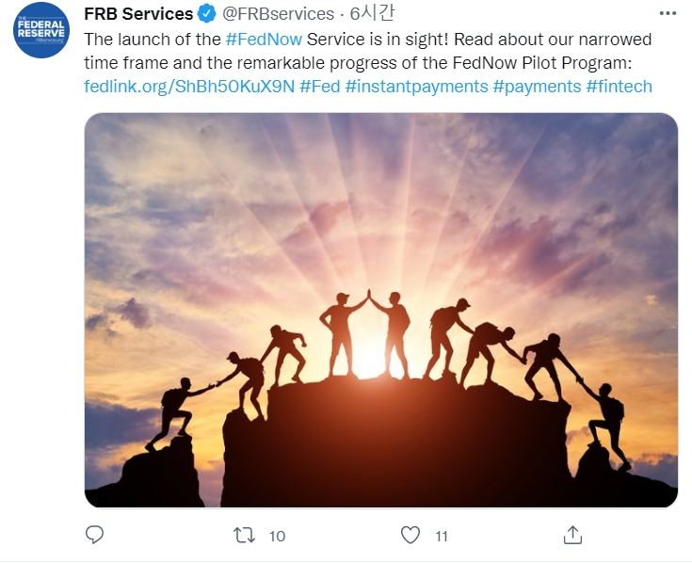Open the share upload icon

click(x=572, y=535)
